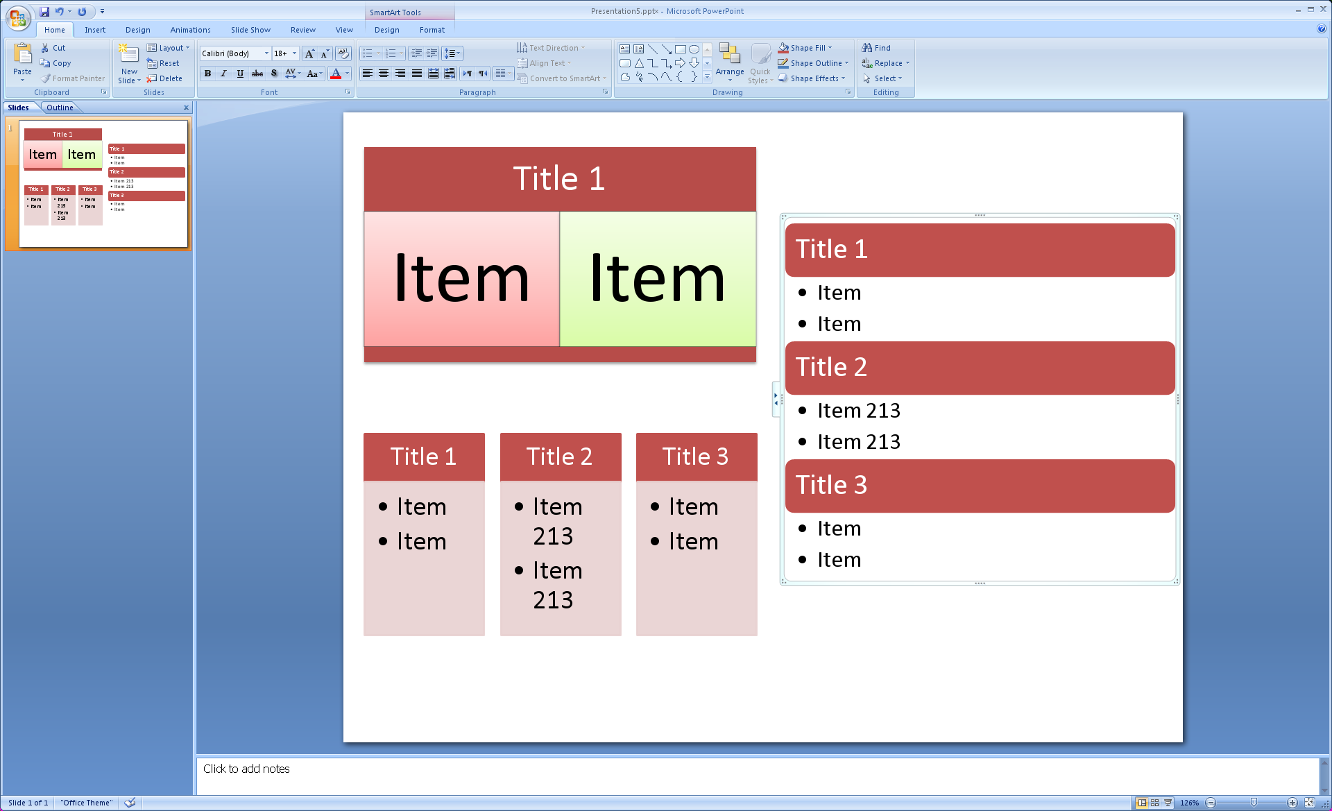The width and height of the screenshot is (1332, 811).
Task: Toggle center text alignment
Action: coord(384,74)
